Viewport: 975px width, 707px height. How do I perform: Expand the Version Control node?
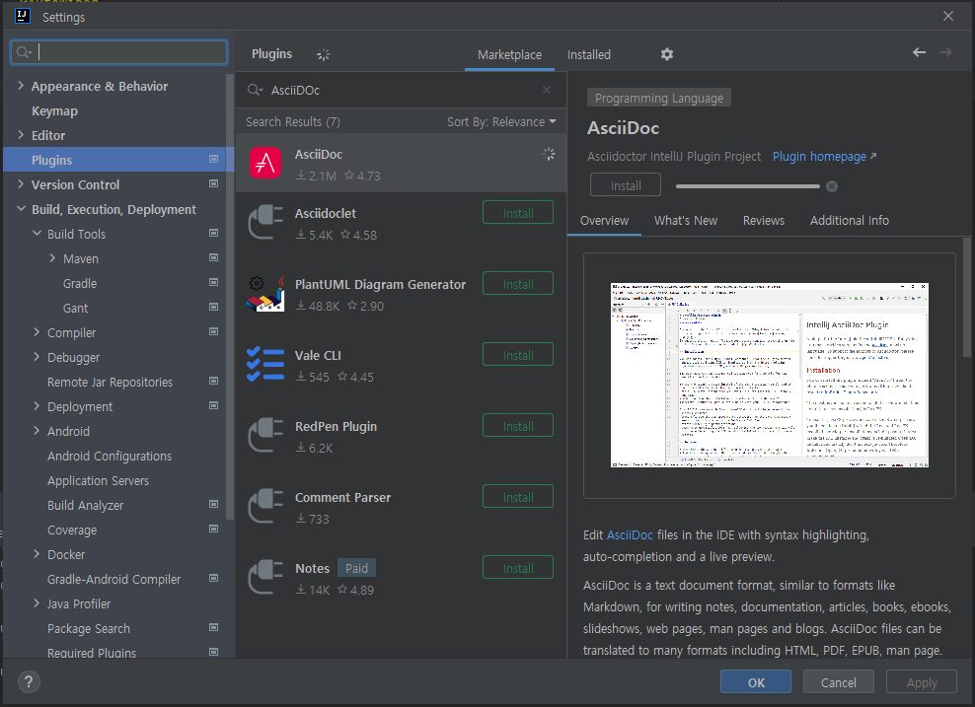pos(21,183)
